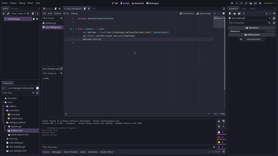Toggle the scripts panel chevron
This screenshot has width=278, height=156.
(66, 114)
